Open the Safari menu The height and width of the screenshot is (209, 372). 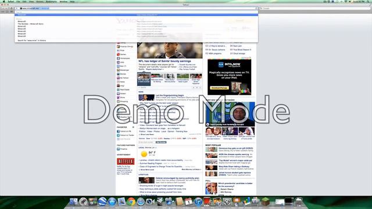10,1
